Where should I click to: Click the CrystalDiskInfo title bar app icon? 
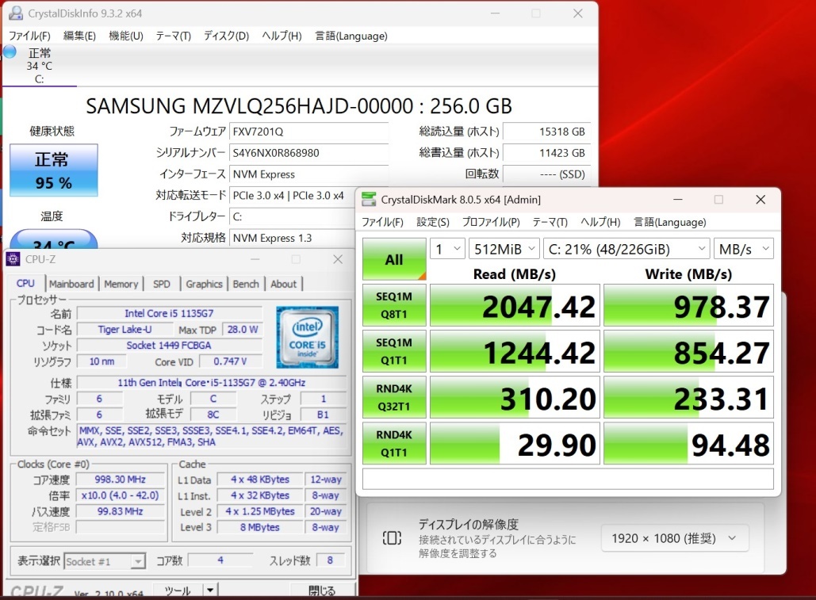[16, 13]
